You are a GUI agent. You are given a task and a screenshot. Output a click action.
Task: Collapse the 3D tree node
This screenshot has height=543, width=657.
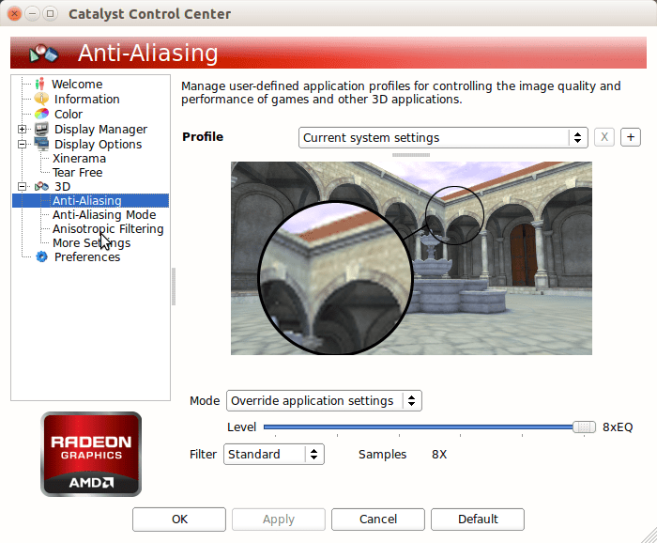click(x=22, y=187)
